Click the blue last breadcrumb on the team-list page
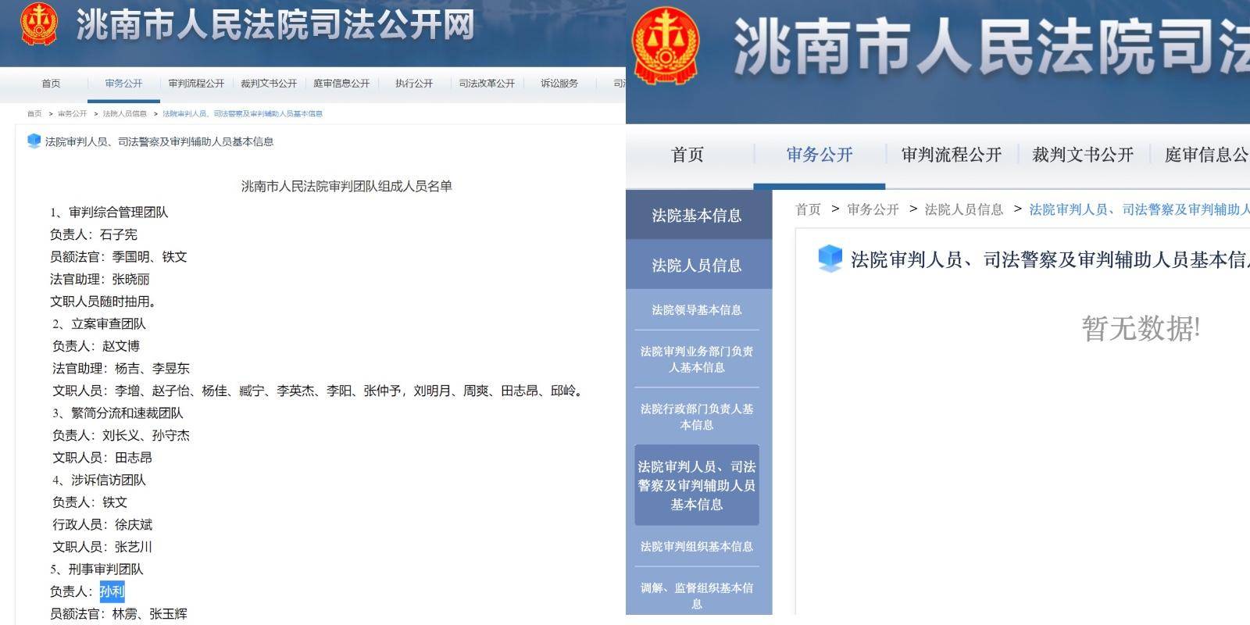This screenshot has width=1250, height=625. [242, 114]
